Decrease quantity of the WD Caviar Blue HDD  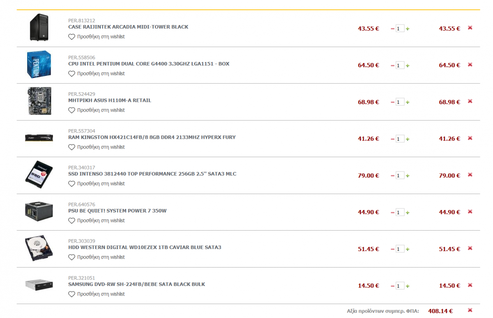(392, 249)
